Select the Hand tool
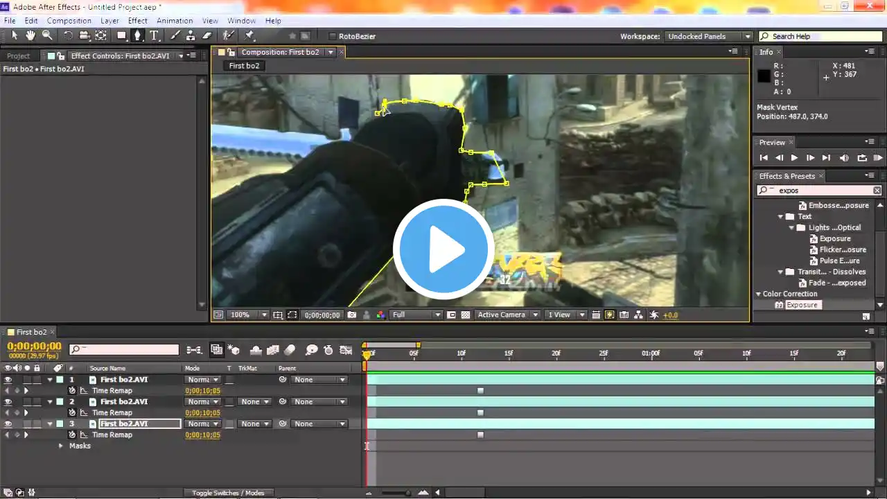The image size is (887, 499). click(30, 35)
